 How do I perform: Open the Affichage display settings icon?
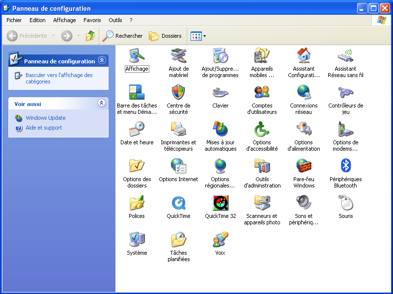click(x=137, y=55)
